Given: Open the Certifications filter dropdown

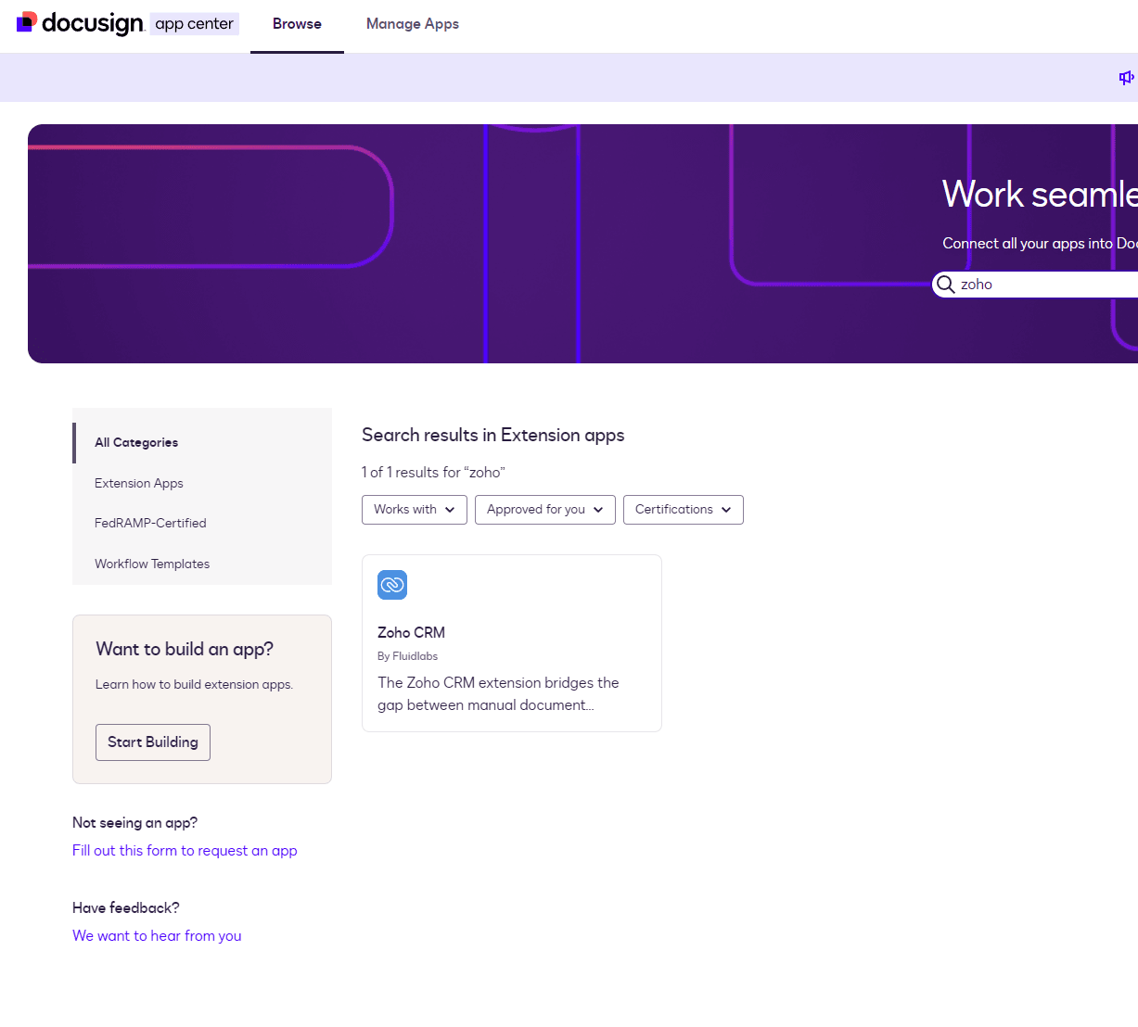Looking at the screenshot, I should (683, 510).
